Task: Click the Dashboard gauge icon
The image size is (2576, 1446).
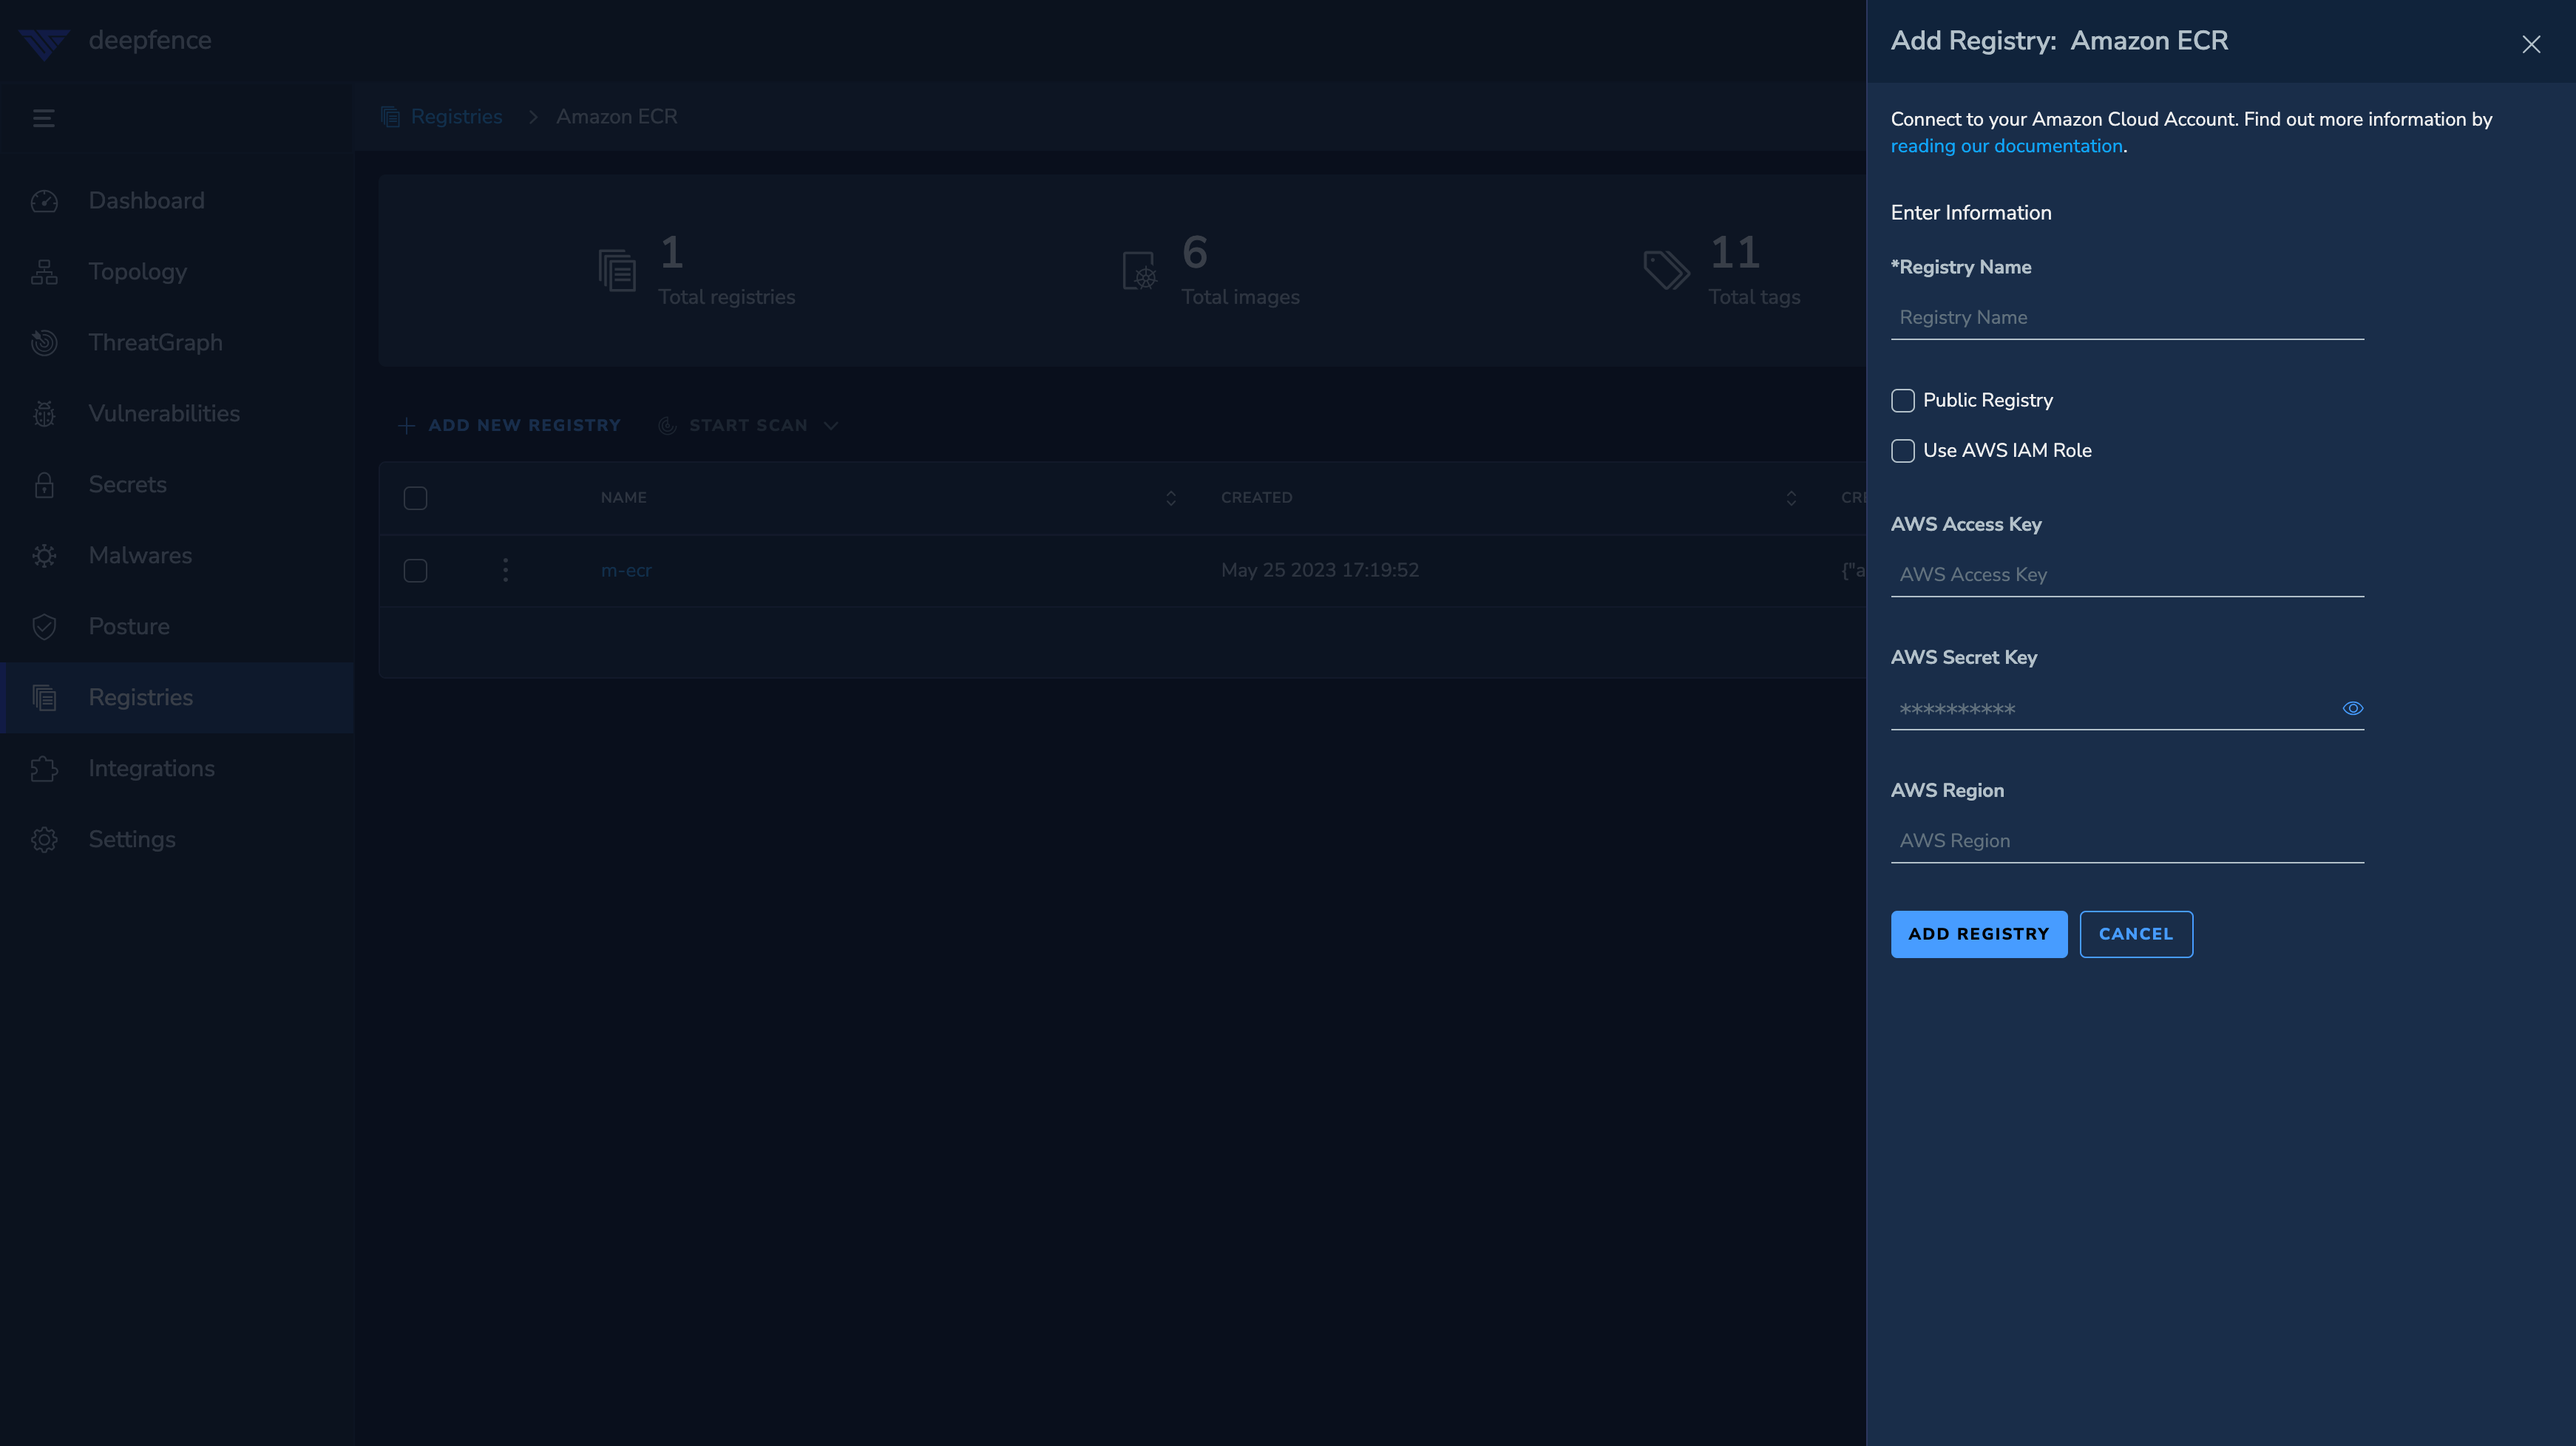Action: [x=44, y=201]
